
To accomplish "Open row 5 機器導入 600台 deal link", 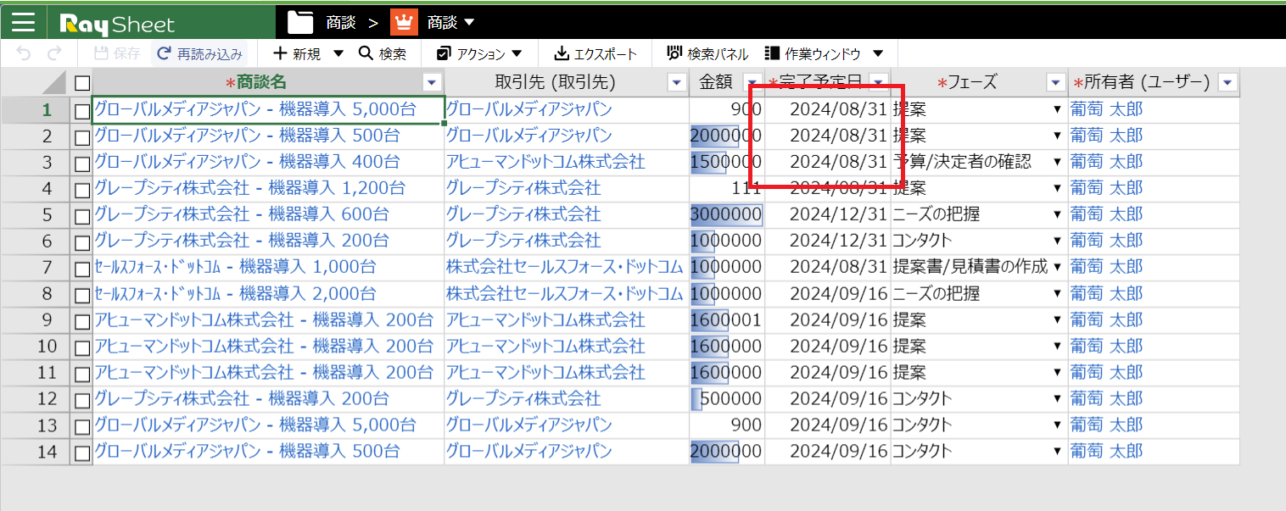I will pos(241,214).
